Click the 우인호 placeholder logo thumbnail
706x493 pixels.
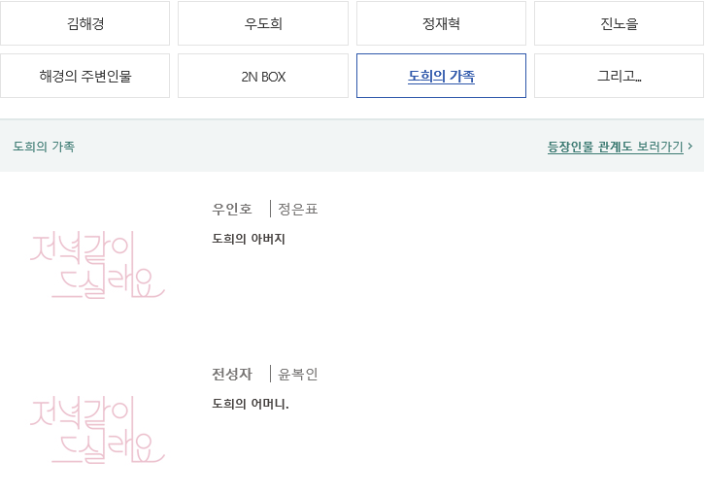click(x=97, y=265)
